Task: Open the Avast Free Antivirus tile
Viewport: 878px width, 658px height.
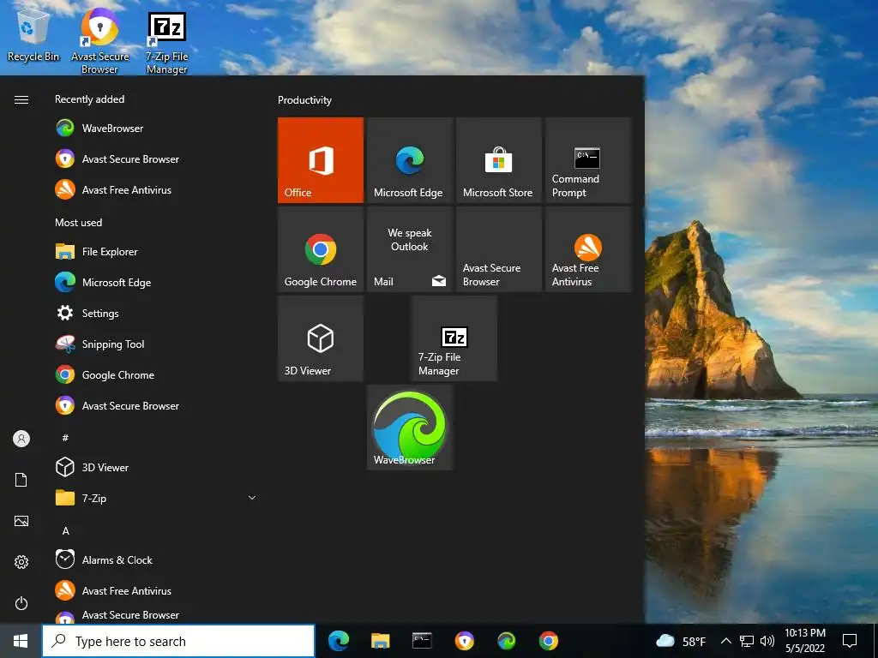Action: coord(588,249)
